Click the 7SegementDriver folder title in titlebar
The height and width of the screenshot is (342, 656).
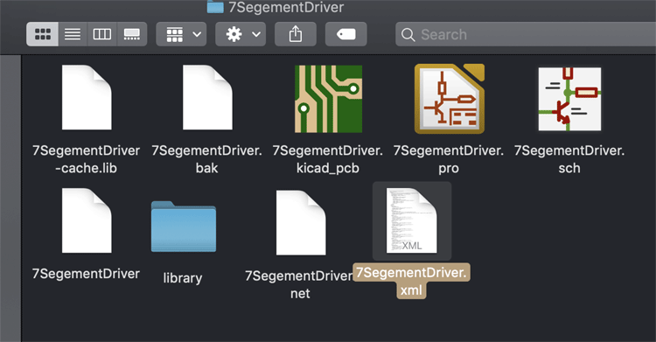[286, 7]
